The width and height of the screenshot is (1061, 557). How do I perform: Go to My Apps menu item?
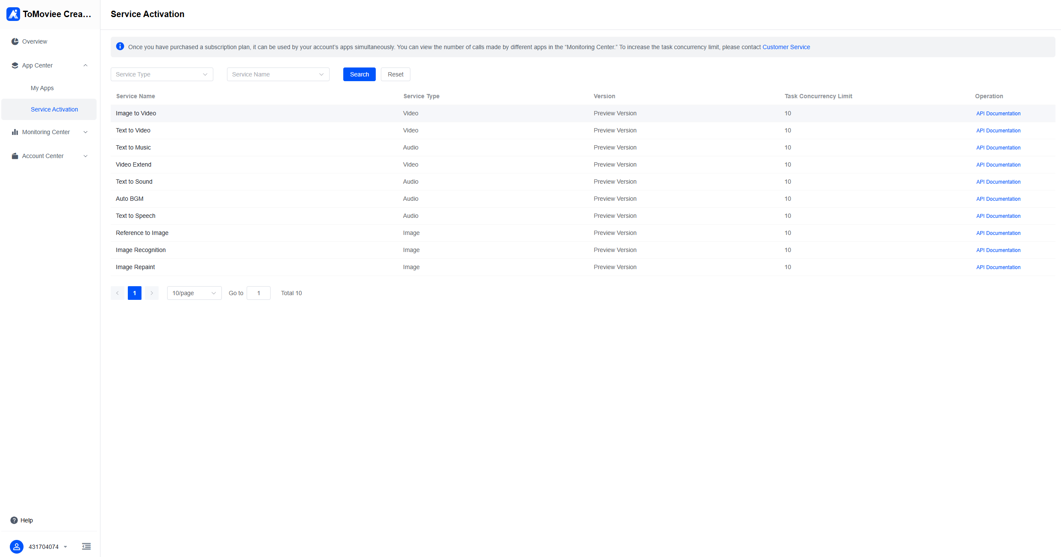tap(42, 88)
